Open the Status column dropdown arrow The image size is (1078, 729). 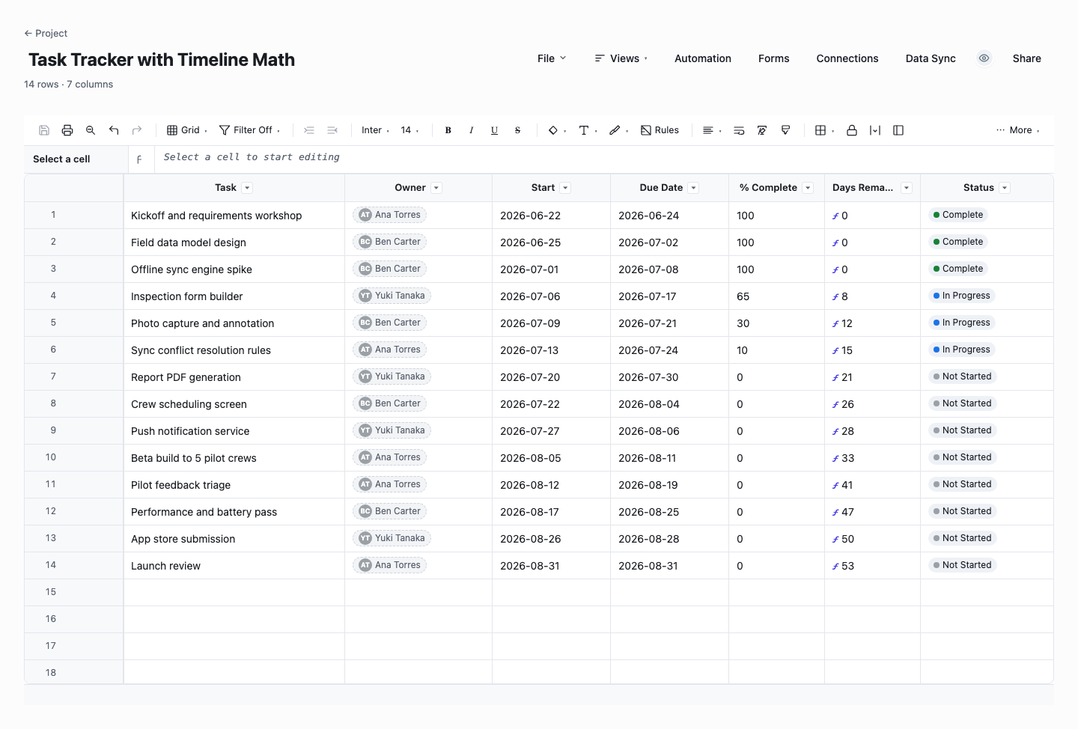1005,188
